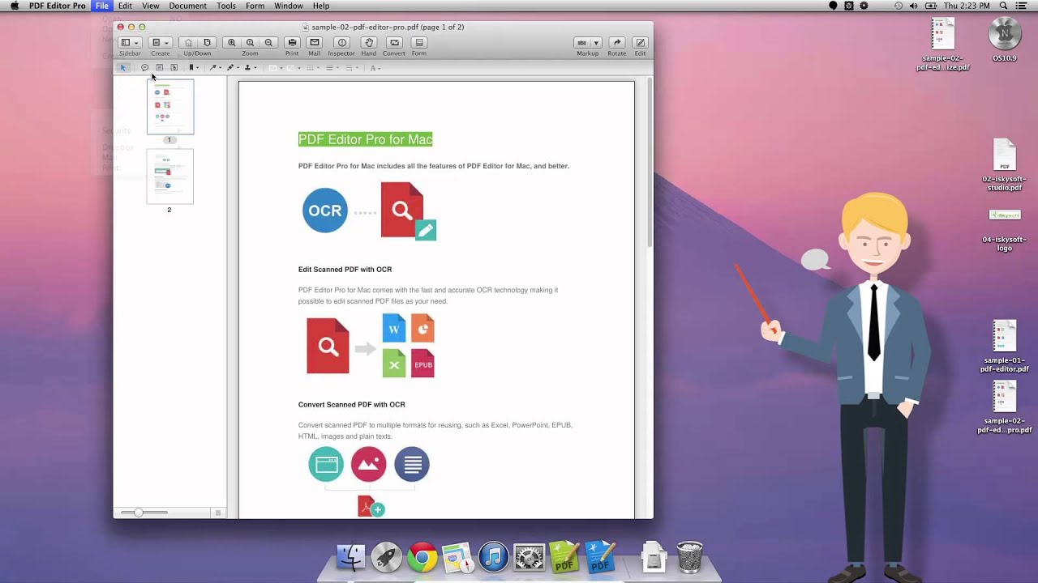The height and width of the screenshot is (583, 1038).
Task: Select page 1 thumbnail in sidebar
Action: click(x=170, y=106)
